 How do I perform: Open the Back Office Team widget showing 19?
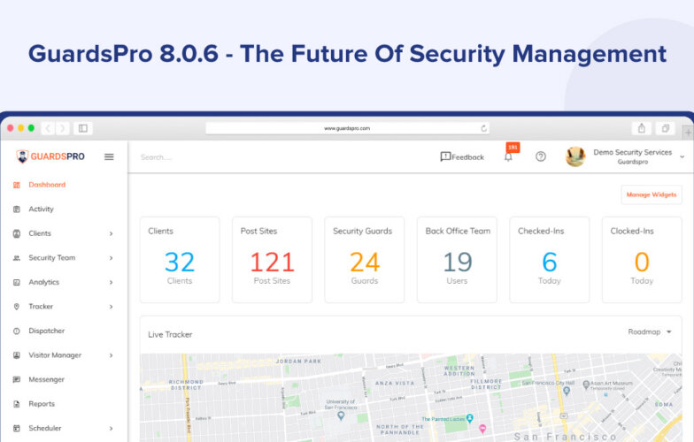point(457,260)
